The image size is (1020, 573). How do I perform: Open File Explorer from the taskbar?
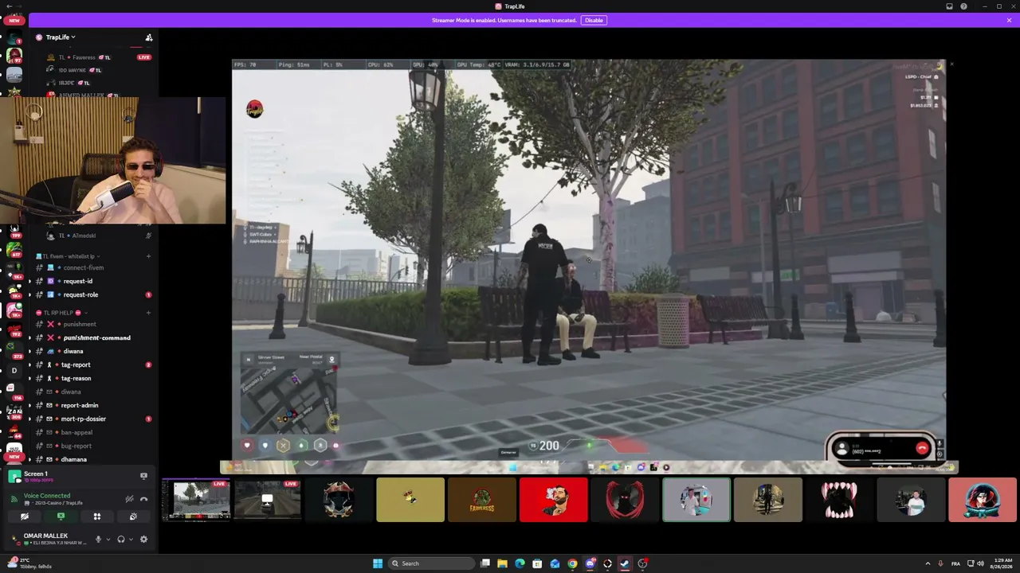point(502,563)
